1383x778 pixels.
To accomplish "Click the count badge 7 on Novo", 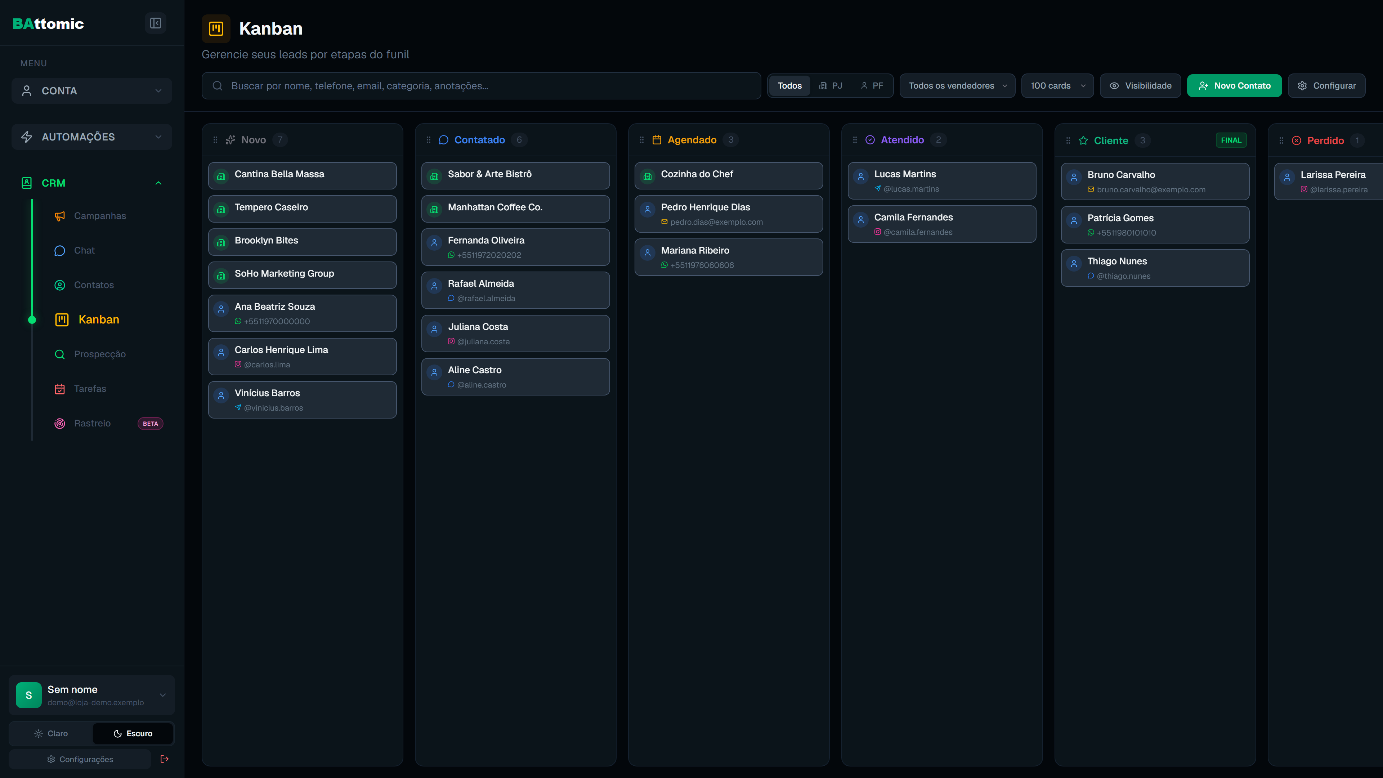I will point(280,140).
